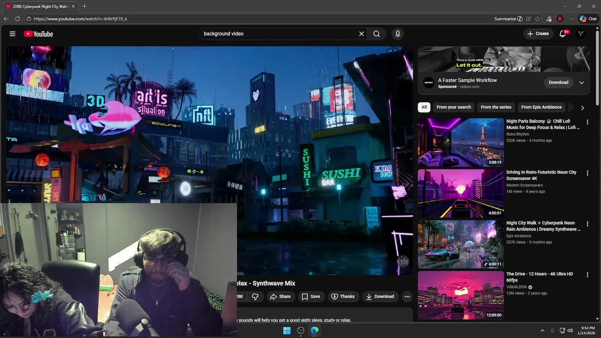
Task: Expand the sponsored ad options chevron
Action: pos(581,83)
